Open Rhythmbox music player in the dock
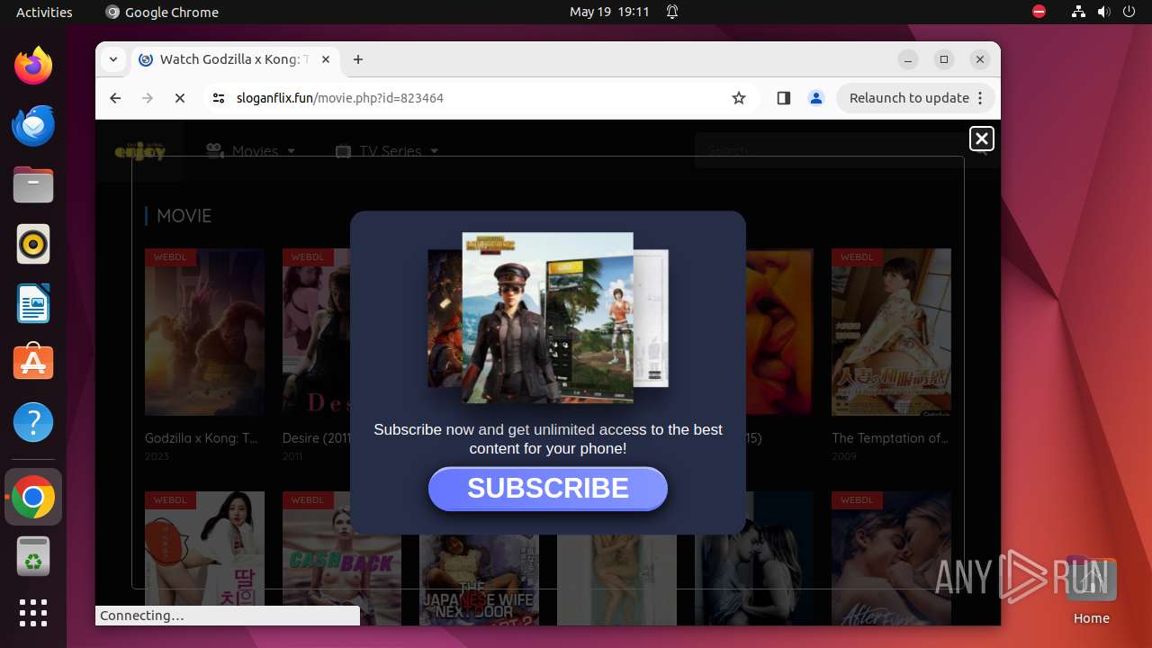 point(33,244)
